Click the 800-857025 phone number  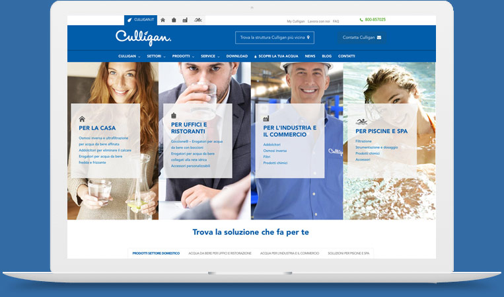tap(375, 20)
